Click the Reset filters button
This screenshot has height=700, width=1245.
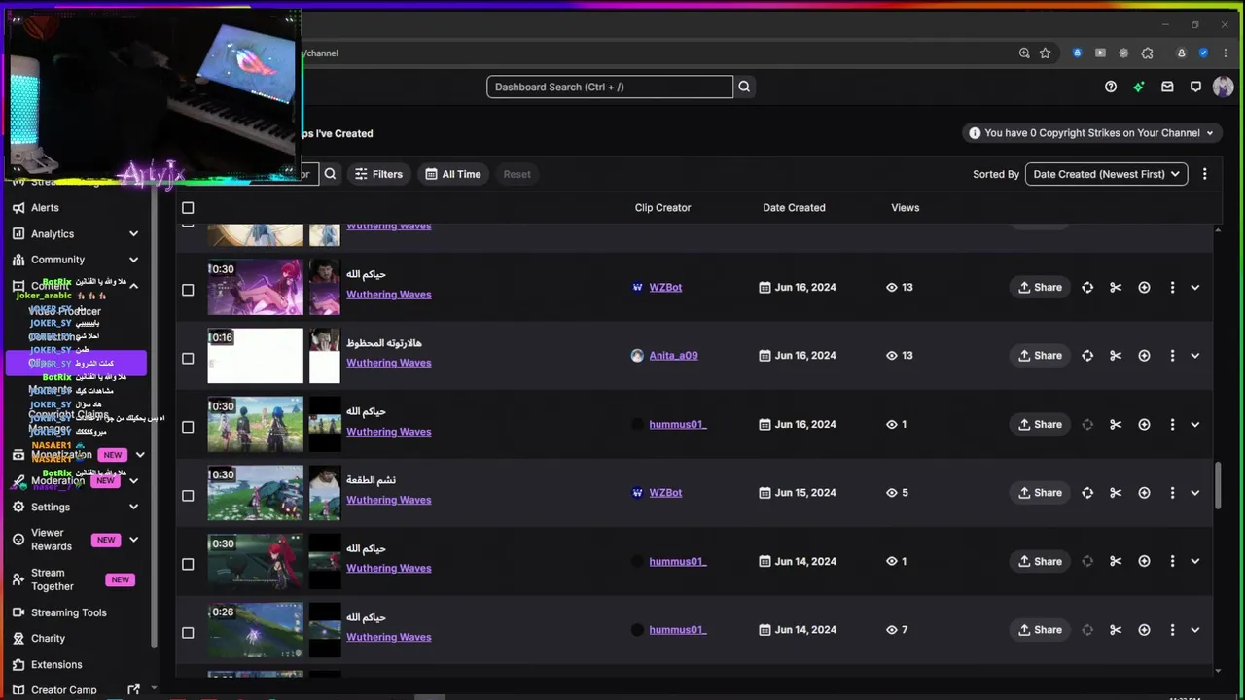[517, 174]
